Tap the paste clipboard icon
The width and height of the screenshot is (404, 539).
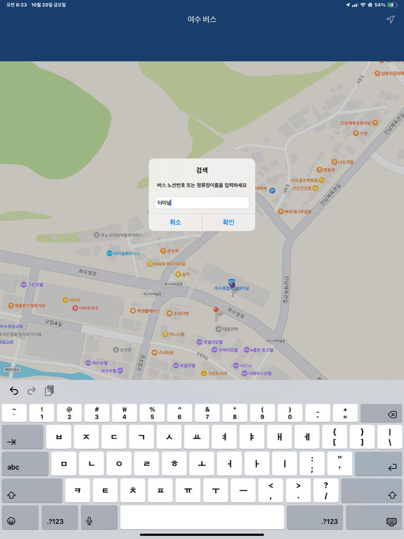coord(49,391)
